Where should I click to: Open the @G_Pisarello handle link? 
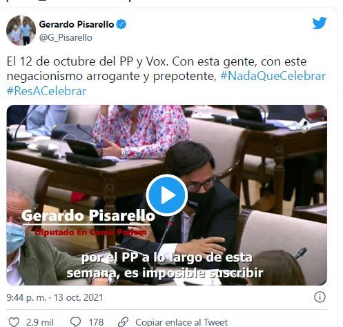(x=66, y=37)
